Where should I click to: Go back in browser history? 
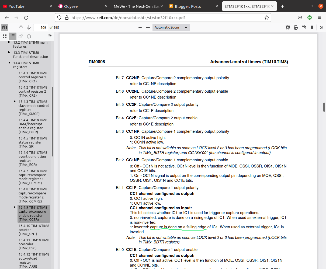(7, 18)
